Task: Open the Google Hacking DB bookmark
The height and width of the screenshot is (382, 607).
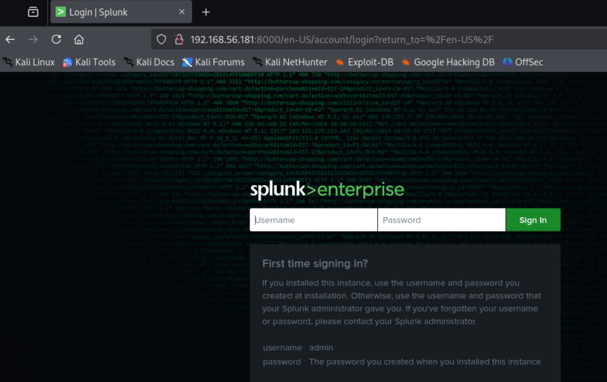Action: (x=448, y=62)
